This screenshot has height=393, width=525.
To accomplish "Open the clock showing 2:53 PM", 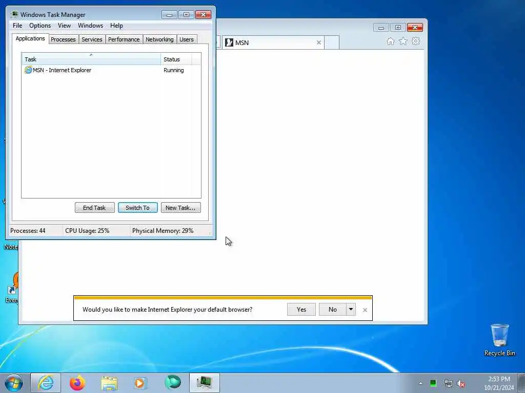I will click(499, 383).
